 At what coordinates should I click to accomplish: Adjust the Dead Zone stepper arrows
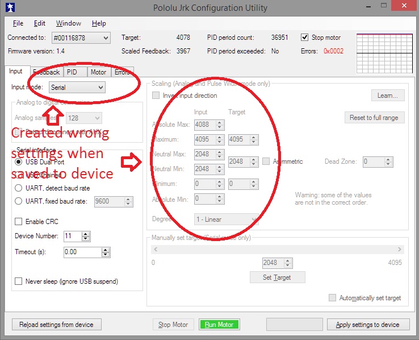pos(388,161)
